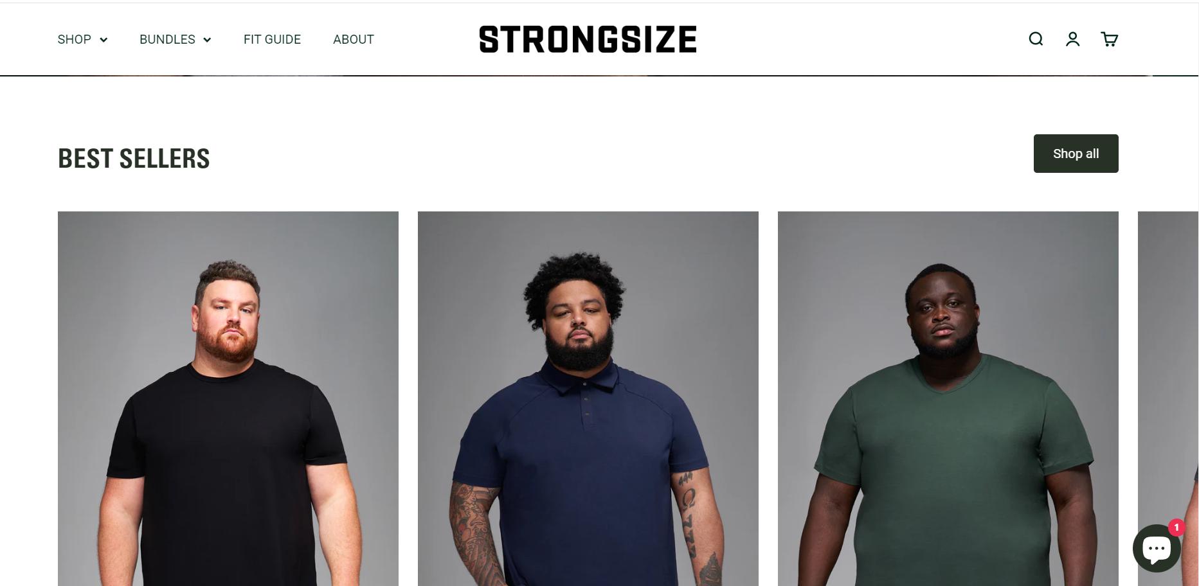The height and width of the screenshot is (586, 1199).
Task: Open the search icon in header
Action: click(x=1036, y=39)
